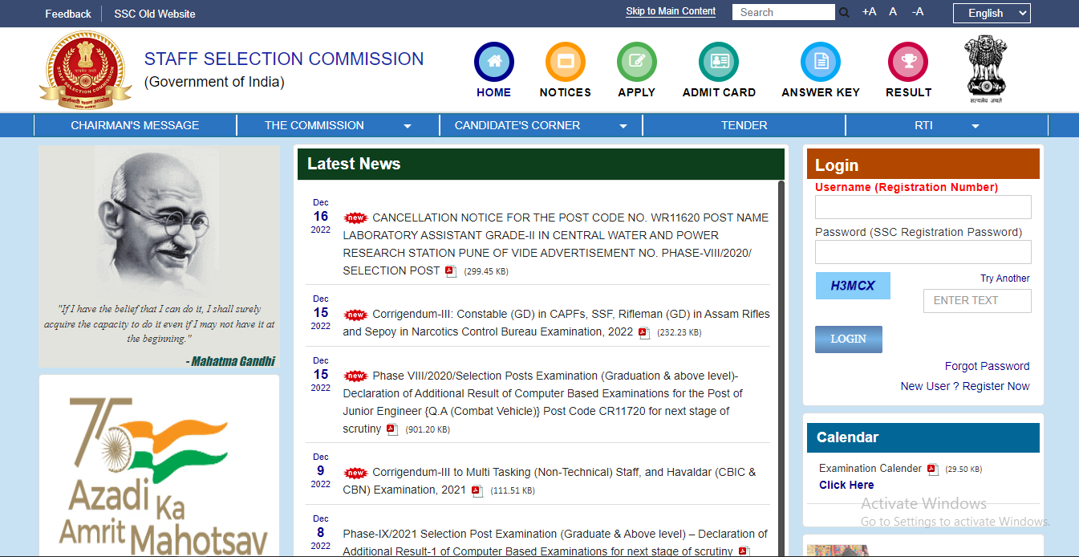Open PDF icon for Constable (GD) Corrigendum-III
1079x557 pixels.
click(x=643, y=333)
